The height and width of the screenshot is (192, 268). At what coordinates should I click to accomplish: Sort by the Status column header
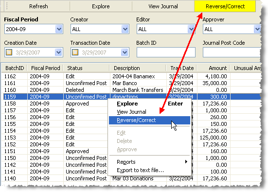pyautogui.click(x=86, y=68)
